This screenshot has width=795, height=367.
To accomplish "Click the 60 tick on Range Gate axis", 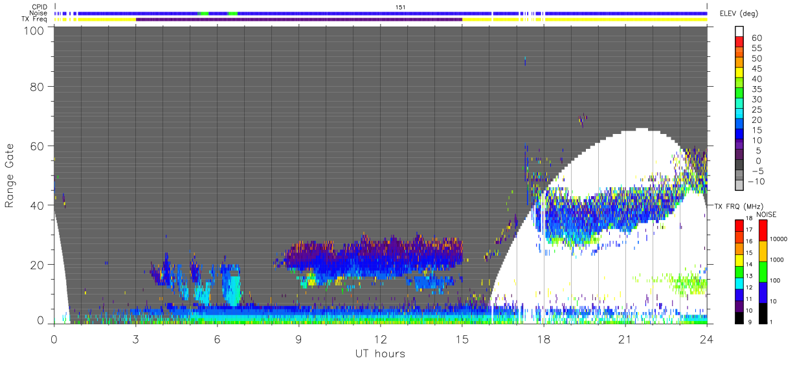I will coord(37,146).
